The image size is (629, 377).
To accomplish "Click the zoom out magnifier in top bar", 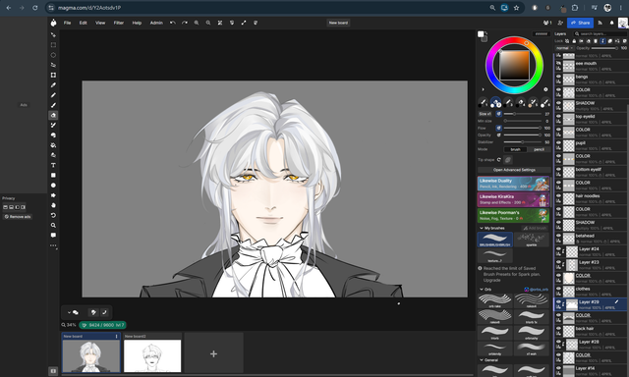I will pos(208,23).
